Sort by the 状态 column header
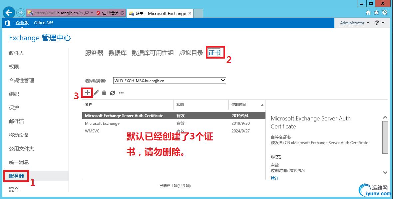The width and height of the screenshot is (393, 199). (201, 104)
